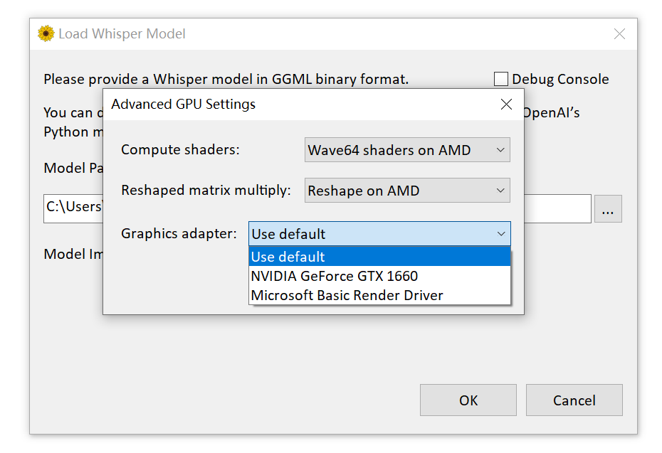Enable the Debug Console checkbox
662x453 pixels.
point(501,79)
